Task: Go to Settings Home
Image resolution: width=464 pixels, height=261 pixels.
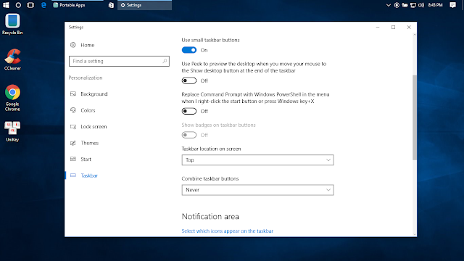Action: click(88, 45)
